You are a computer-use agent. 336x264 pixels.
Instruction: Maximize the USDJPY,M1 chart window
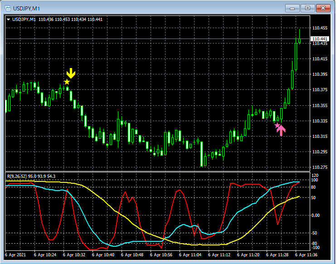[x=307, y=8]
